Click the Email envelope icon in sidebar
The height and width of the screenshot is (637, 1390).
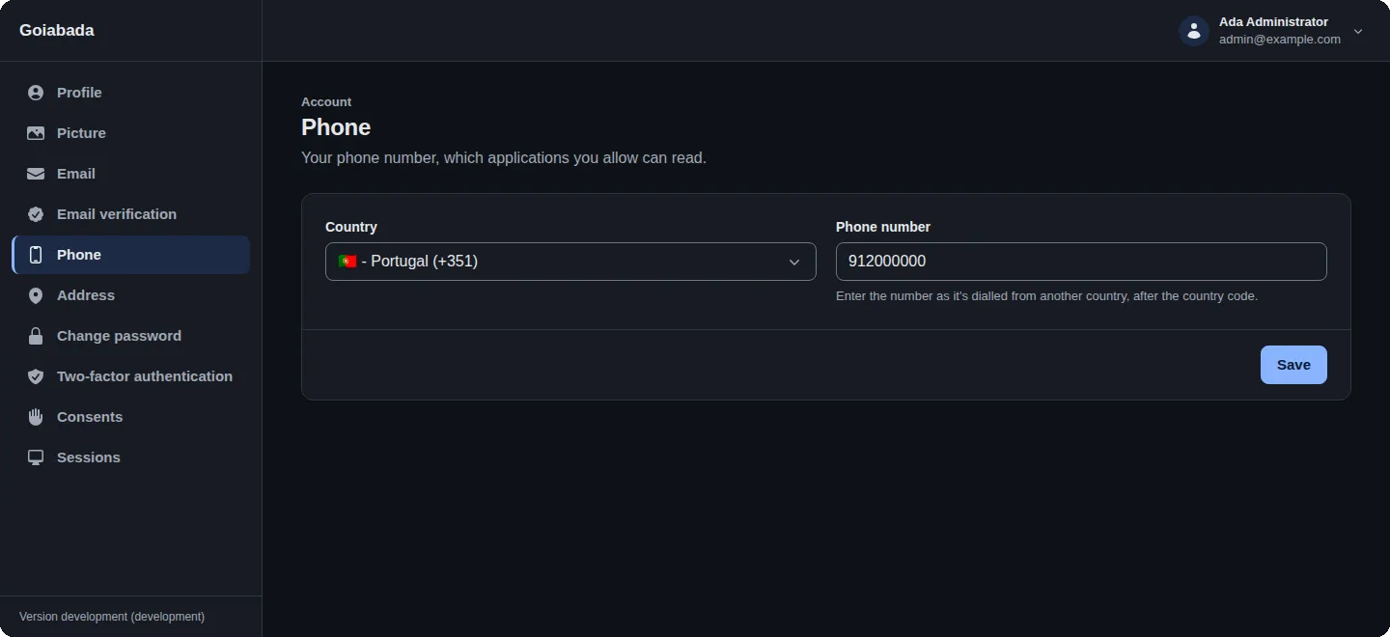(x=36, y=174)
